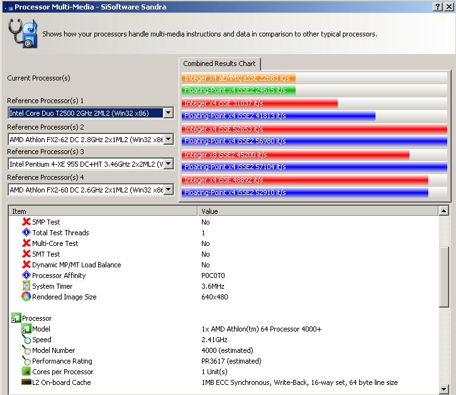This screenshot has width=456, height=395.
Task: Click the green Processor category icon
Action: (x=16, y=318)
